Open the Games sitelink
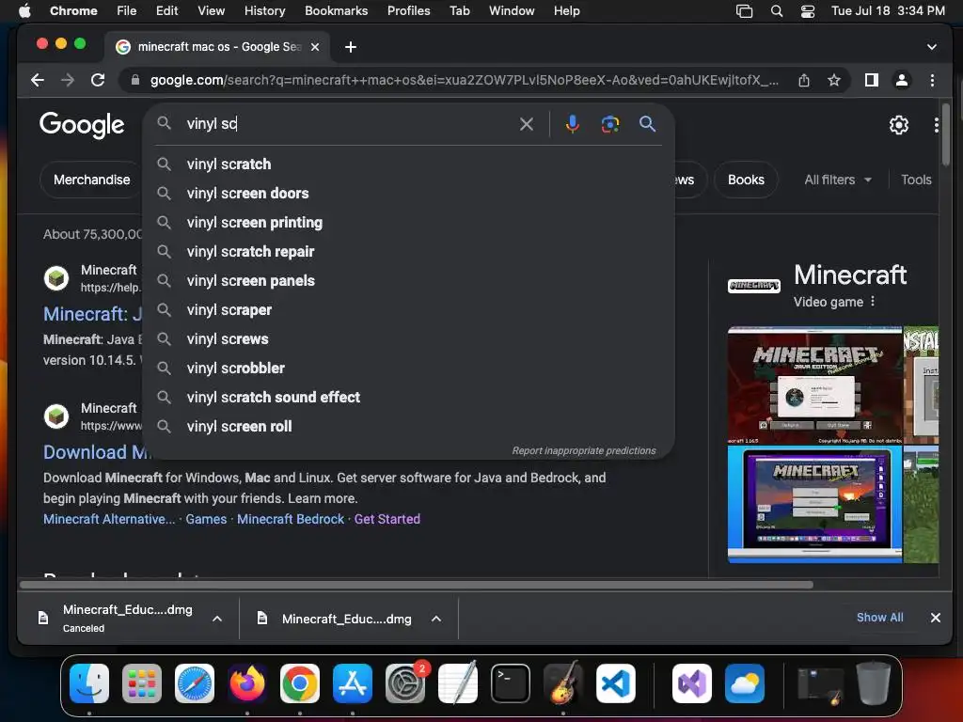Viewport: 963px width, 722px height. pos(206,519)
